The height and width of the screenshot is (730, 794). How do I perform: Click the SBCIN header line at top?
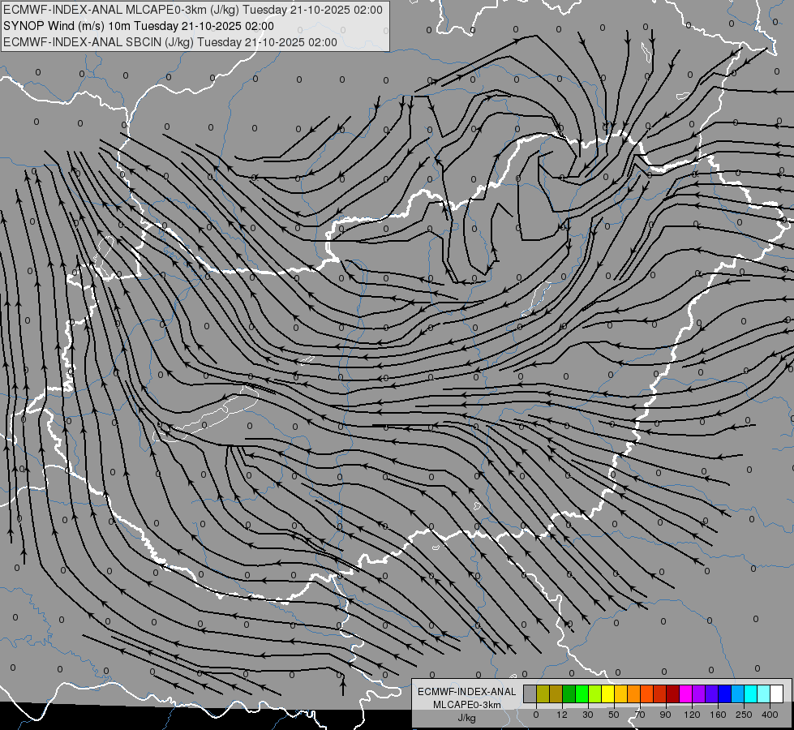(170, 42)
